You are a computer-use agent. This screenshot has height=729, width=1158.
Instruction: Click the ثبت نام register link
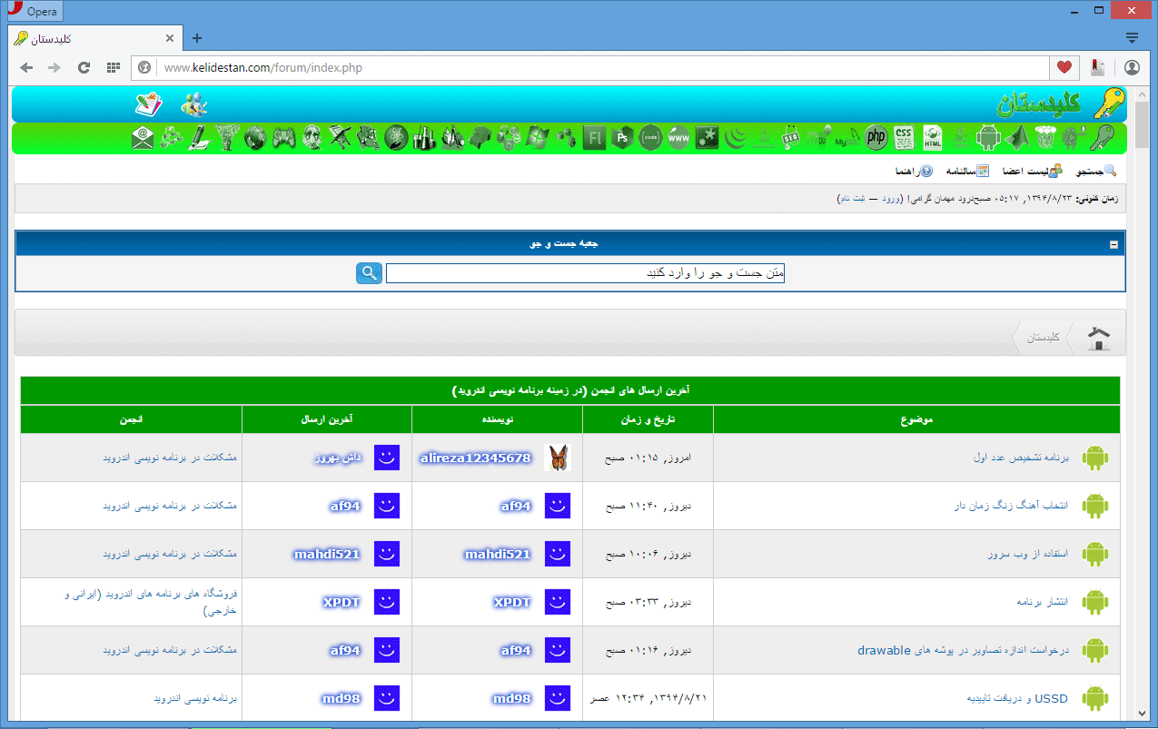(853, 198)
